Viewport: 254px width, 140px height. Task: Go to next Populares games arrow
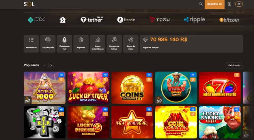(x=51, y=65)
